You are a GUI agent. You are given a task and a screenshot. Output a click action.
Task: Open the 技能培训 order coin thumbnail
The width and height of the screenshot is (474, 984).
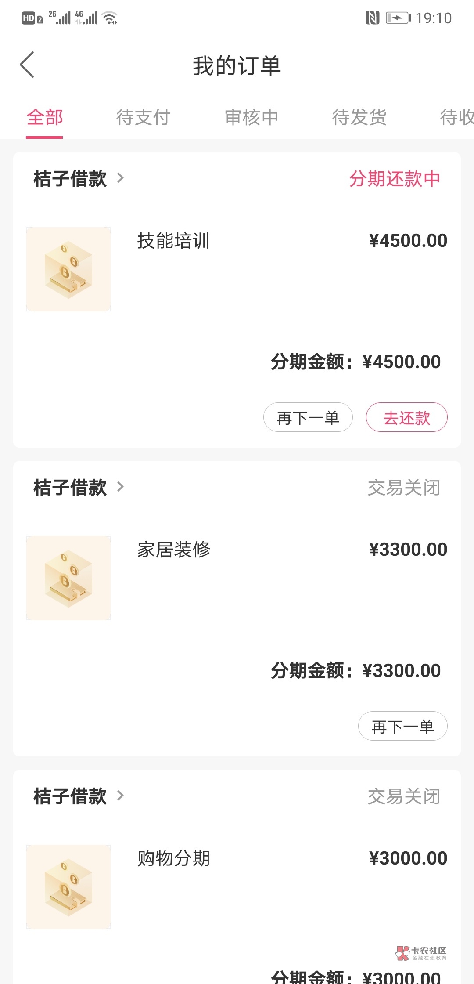click(x=68, y=269)
